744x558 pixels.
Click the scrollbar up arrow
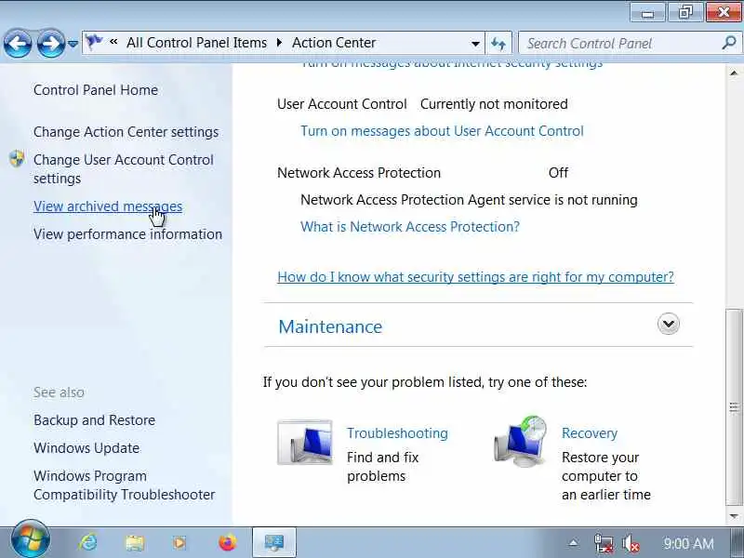[734, 73]
